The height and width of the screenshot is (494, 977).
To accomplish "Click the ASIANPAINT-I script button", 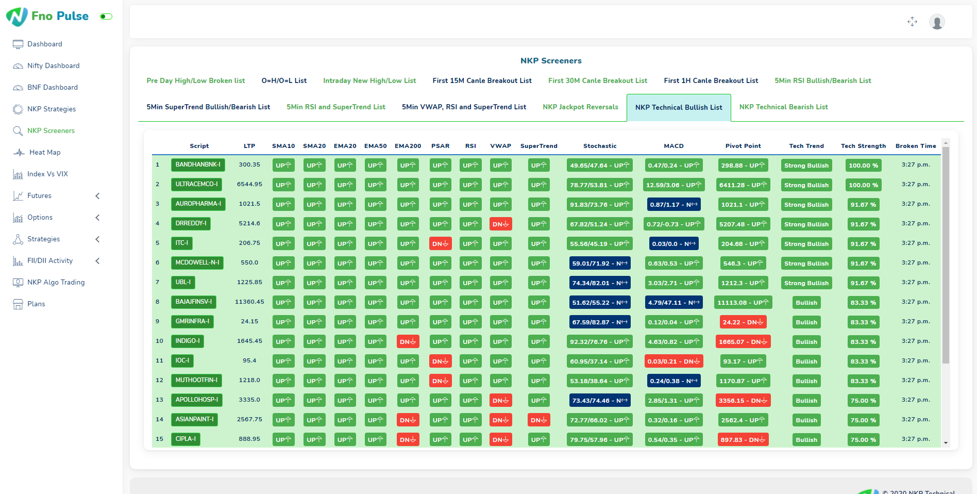I will [194, 420].
